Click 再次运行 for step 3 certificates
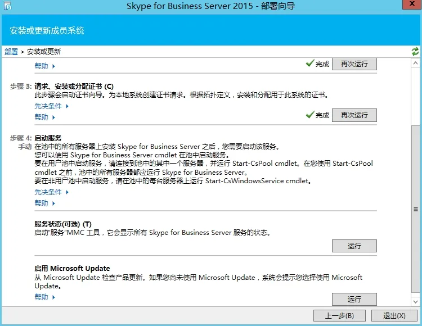Viewport: 422px width, 326px height. (354, 115)
